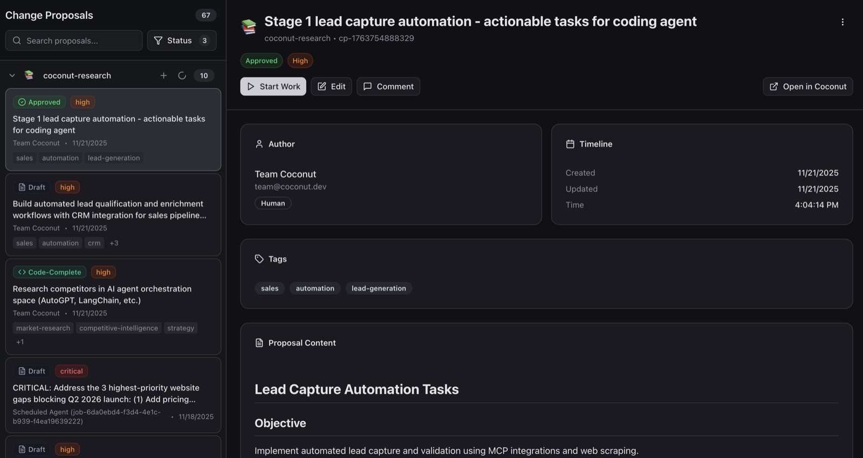The image size is (863, 458).
Task: Collapse the coconut-research group chevron
Action: coord(12,75)
